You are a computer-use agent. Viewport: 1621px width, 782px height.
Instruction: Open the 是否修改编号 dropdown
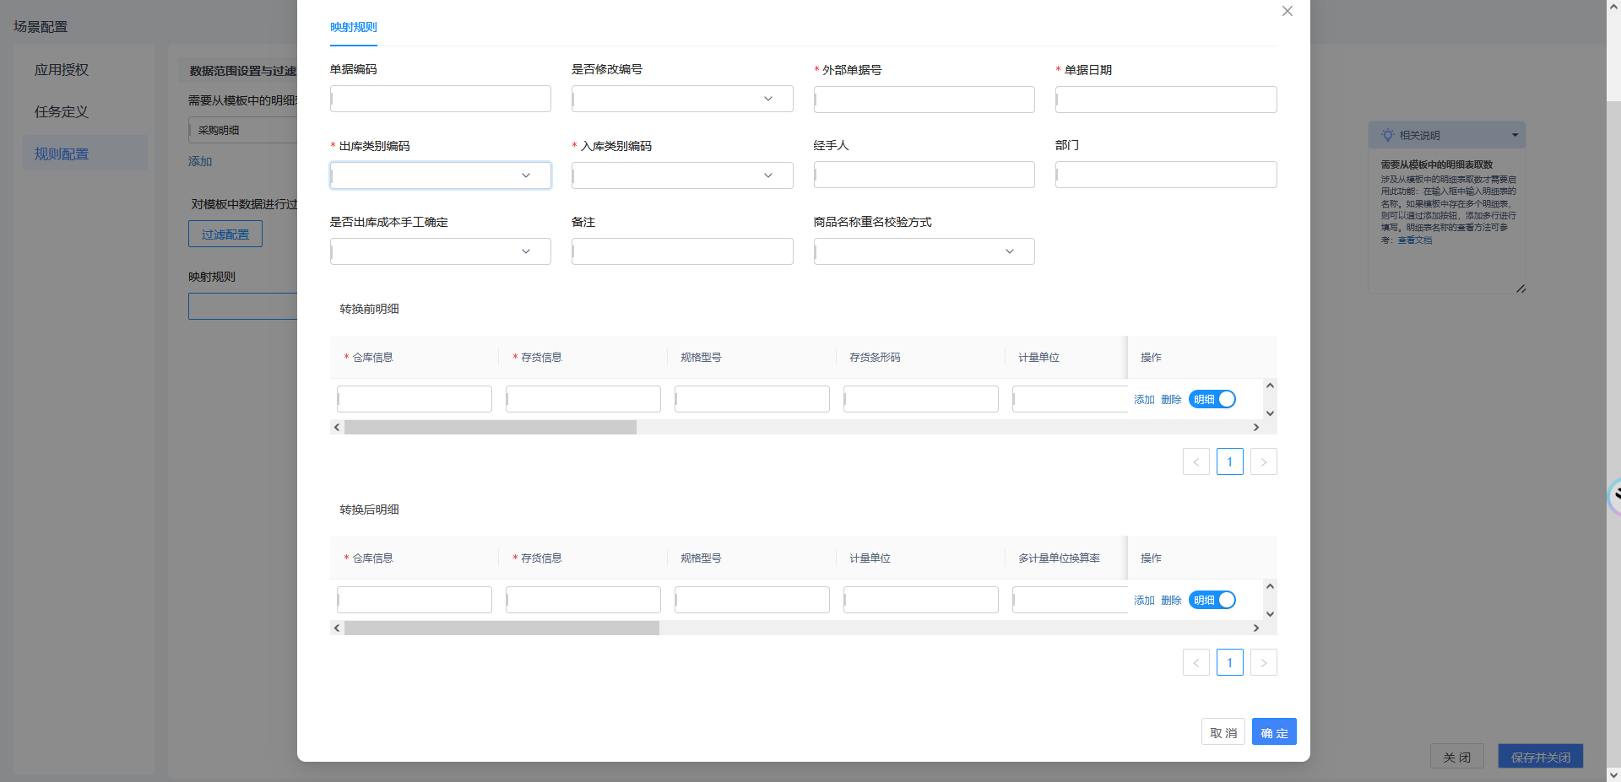(x=682, y=99)
